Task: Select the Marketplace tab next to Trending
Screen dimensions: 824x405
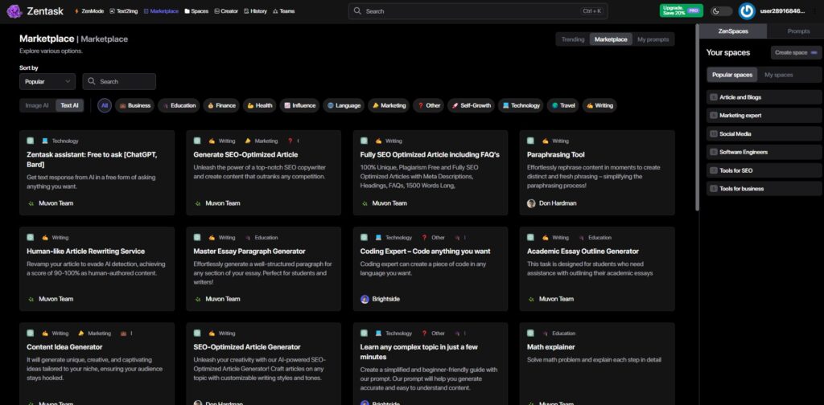Action: pos(611,39)
